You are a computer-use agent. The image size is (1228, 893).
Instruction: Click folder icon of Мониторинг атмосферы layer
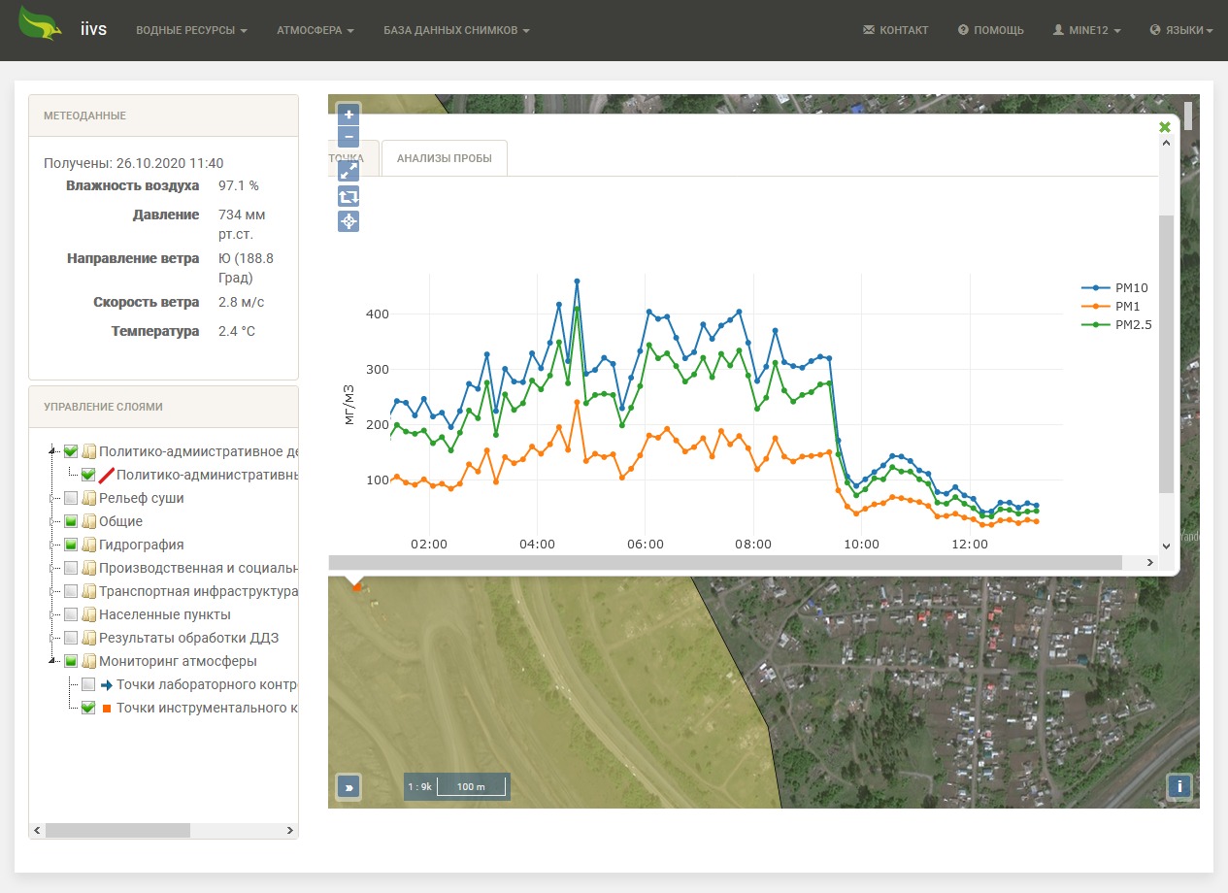tap(89, 661)
